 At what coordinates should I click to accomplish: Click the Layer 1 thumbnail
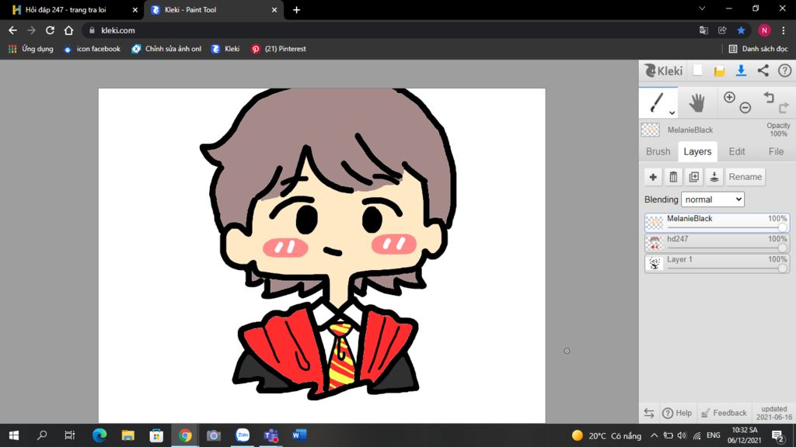coord(655,263)
